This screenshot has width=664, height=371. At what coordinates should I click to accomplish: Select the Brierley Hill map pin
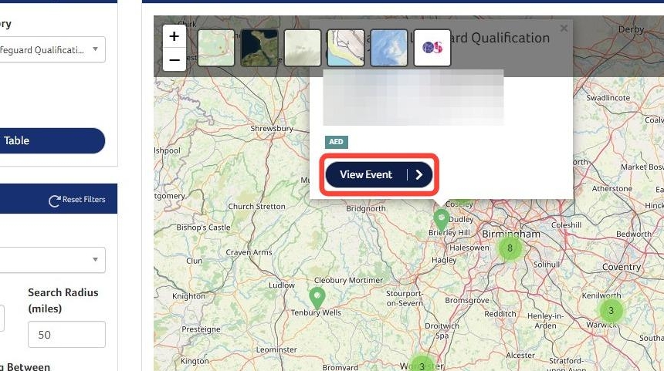pyautogui.click(x=442, y=220)
